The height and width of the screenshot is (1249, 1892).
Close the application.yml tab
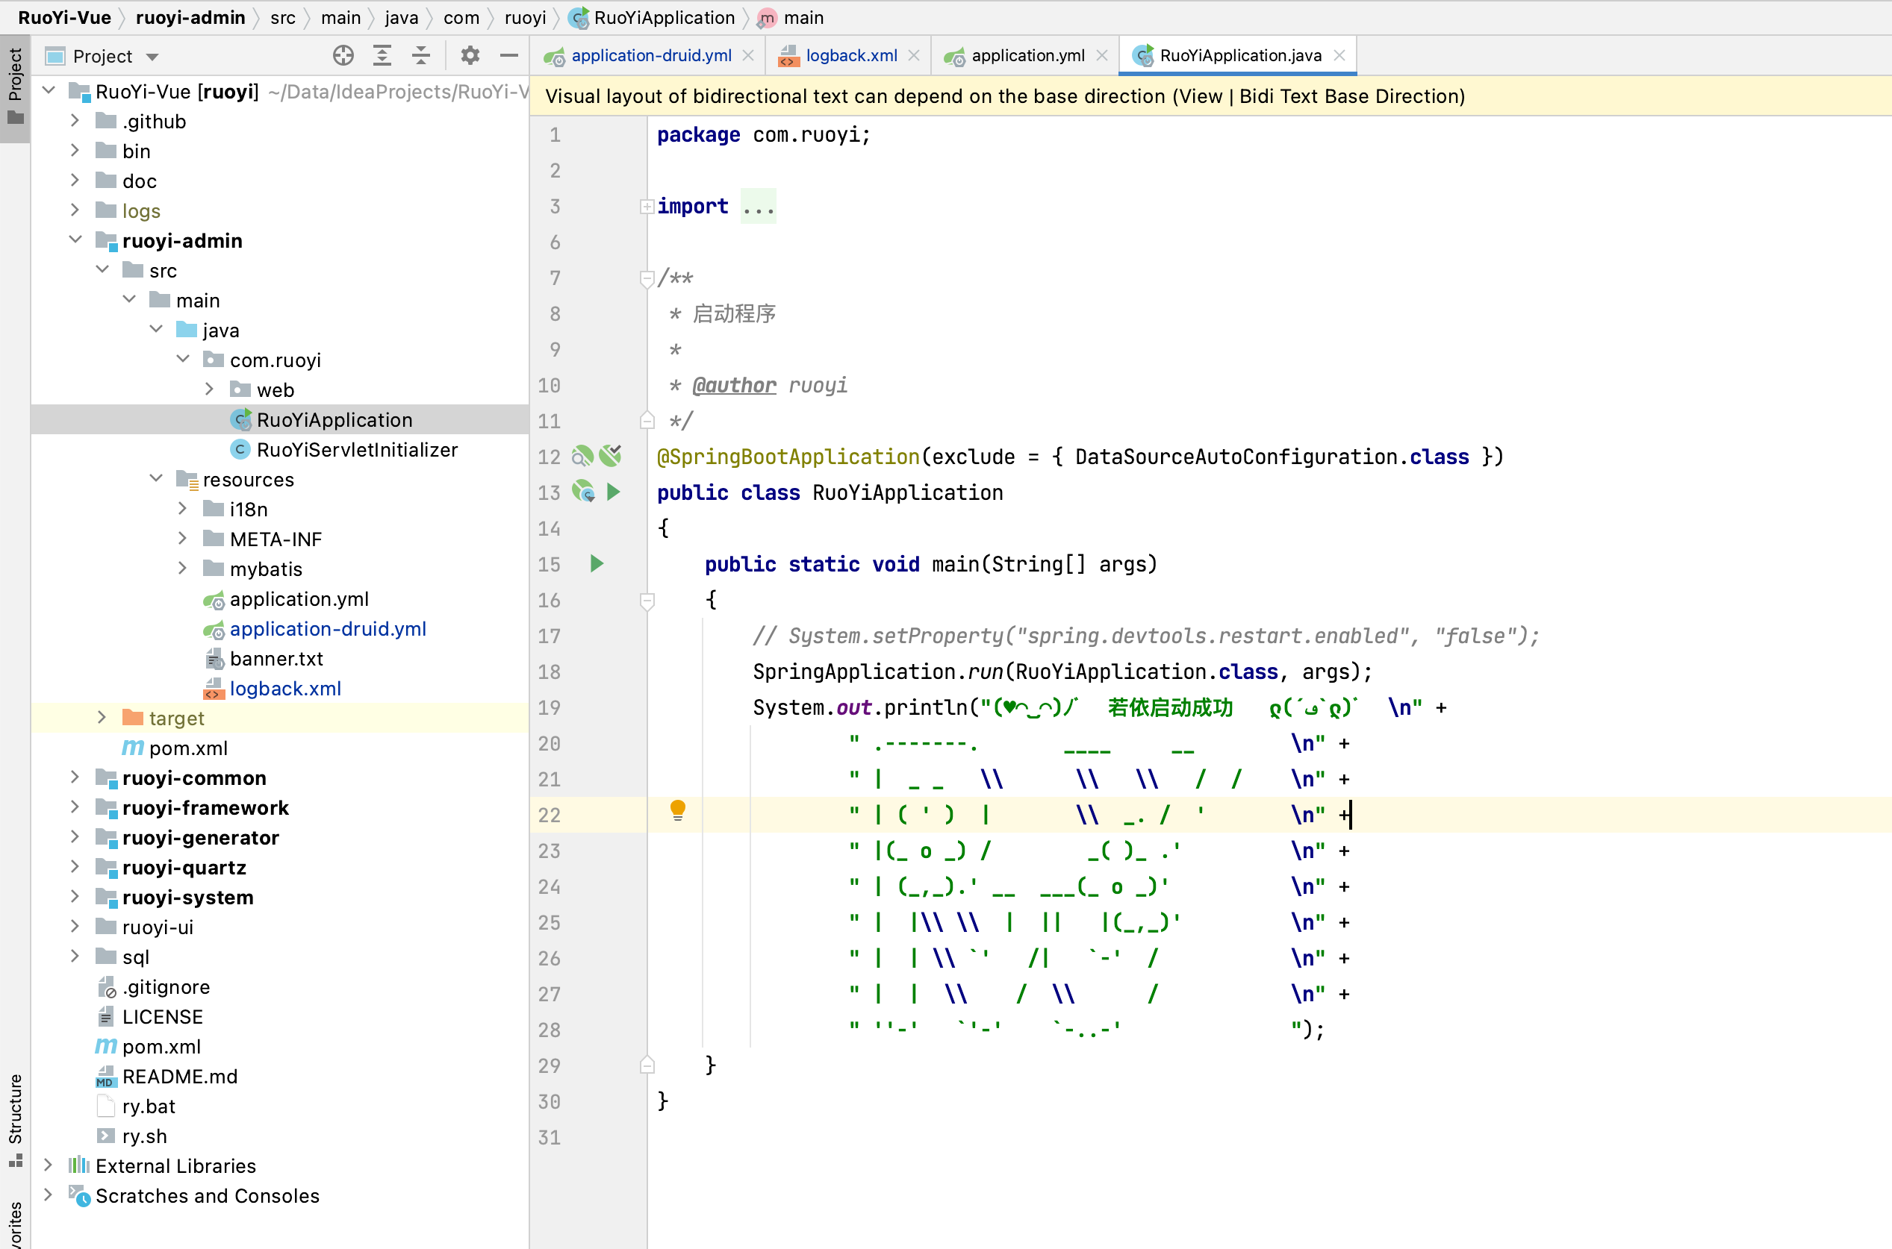(1102, 56)
